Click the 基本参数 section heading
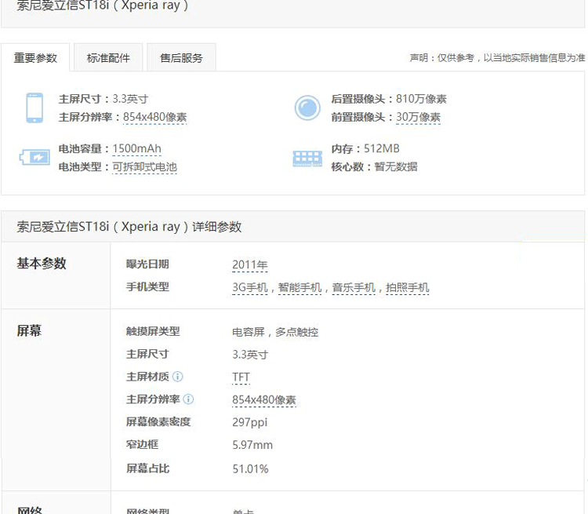The width and height of the screenshot is (588, 514). tap(42, 264)
